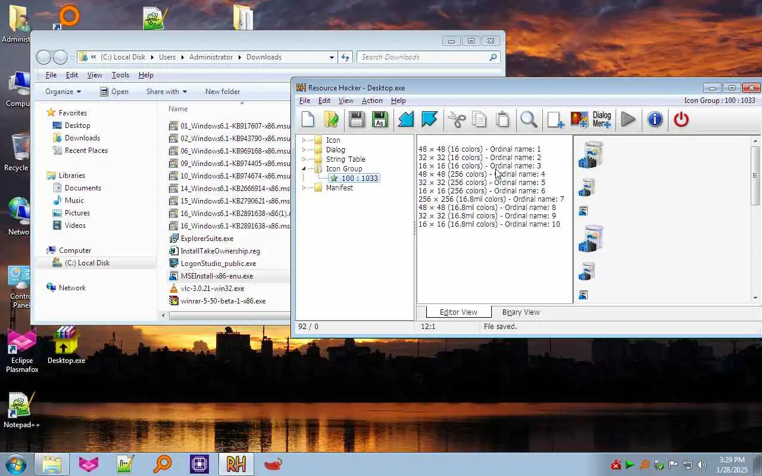The image size is (762, 476).
Task: Click the red power Exit icon
Action: point(681,120)
